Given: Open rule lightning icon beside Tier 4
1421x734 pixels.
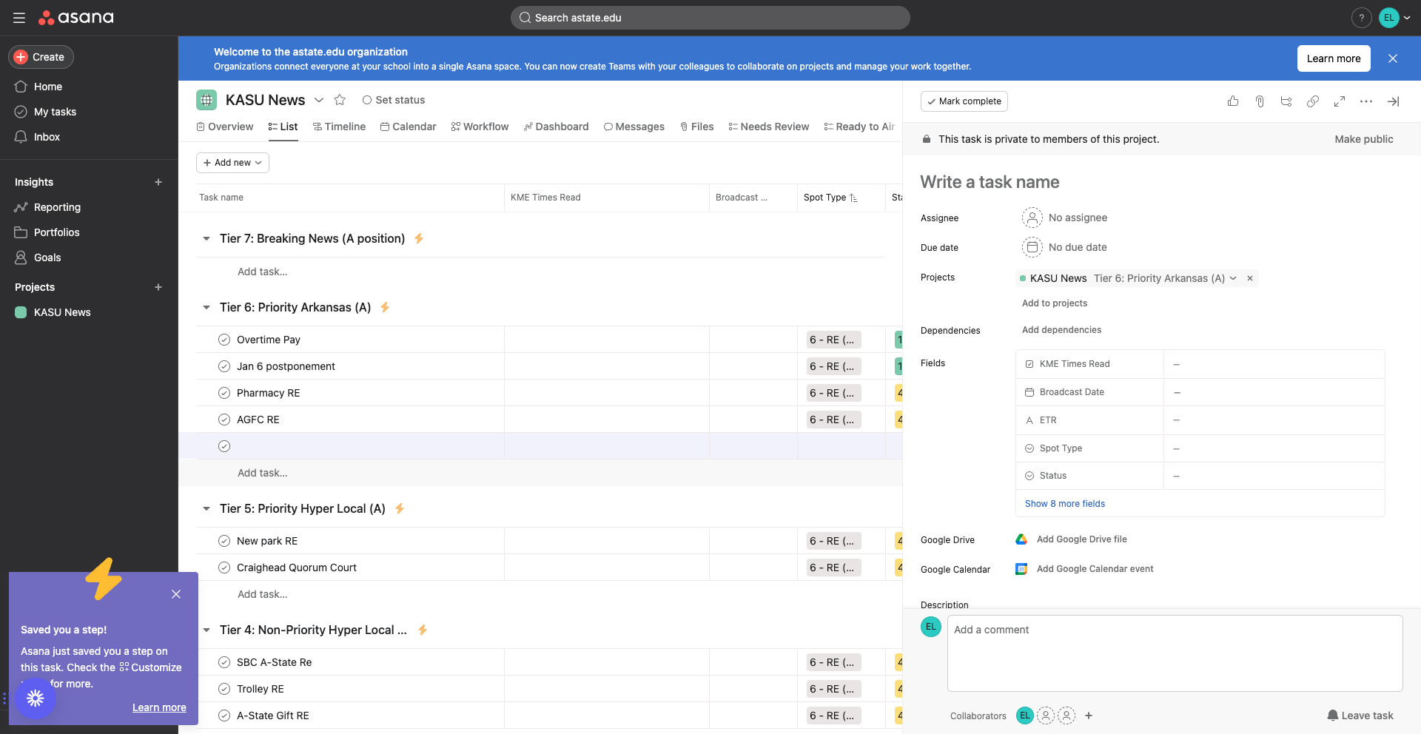Looking at the screenshot, I should click(x=423, y=630).
